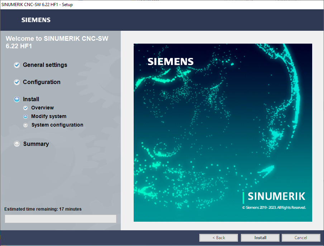The width and height of the screenshot is (324, 246).
Task: Click the Modify system bullet icon
Action: click(x=25, y=117)
